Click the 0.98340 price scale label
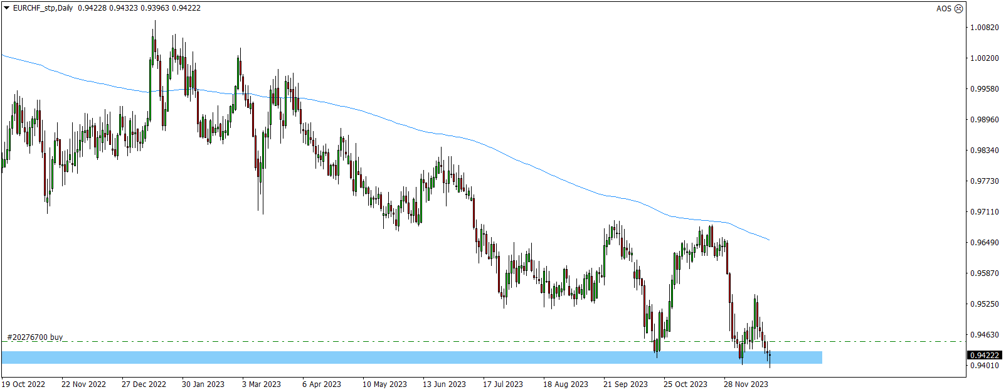The width and height of the screenshot is (1006, 392). tap(985, 151)
